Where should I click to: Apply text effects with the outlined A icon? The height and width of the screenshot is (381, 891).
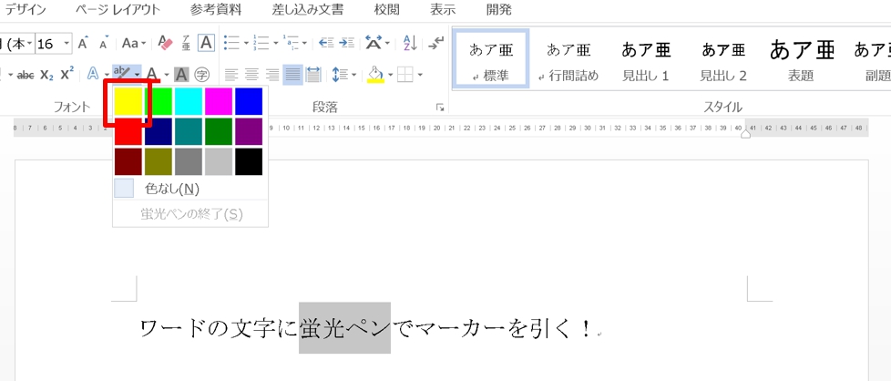point(93,74)
